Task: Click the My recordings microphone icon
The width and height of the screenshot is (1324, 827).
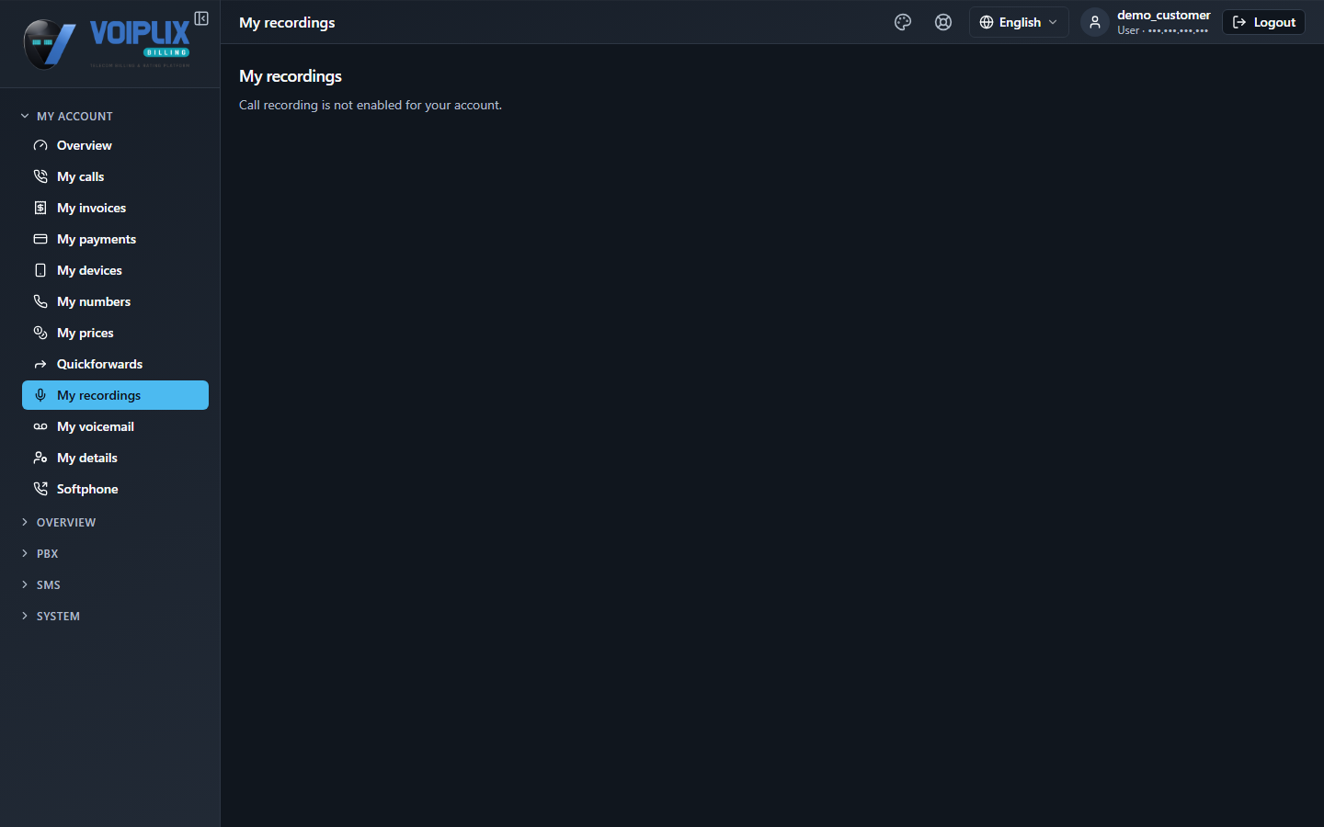Action: click(x=40, y=395)
